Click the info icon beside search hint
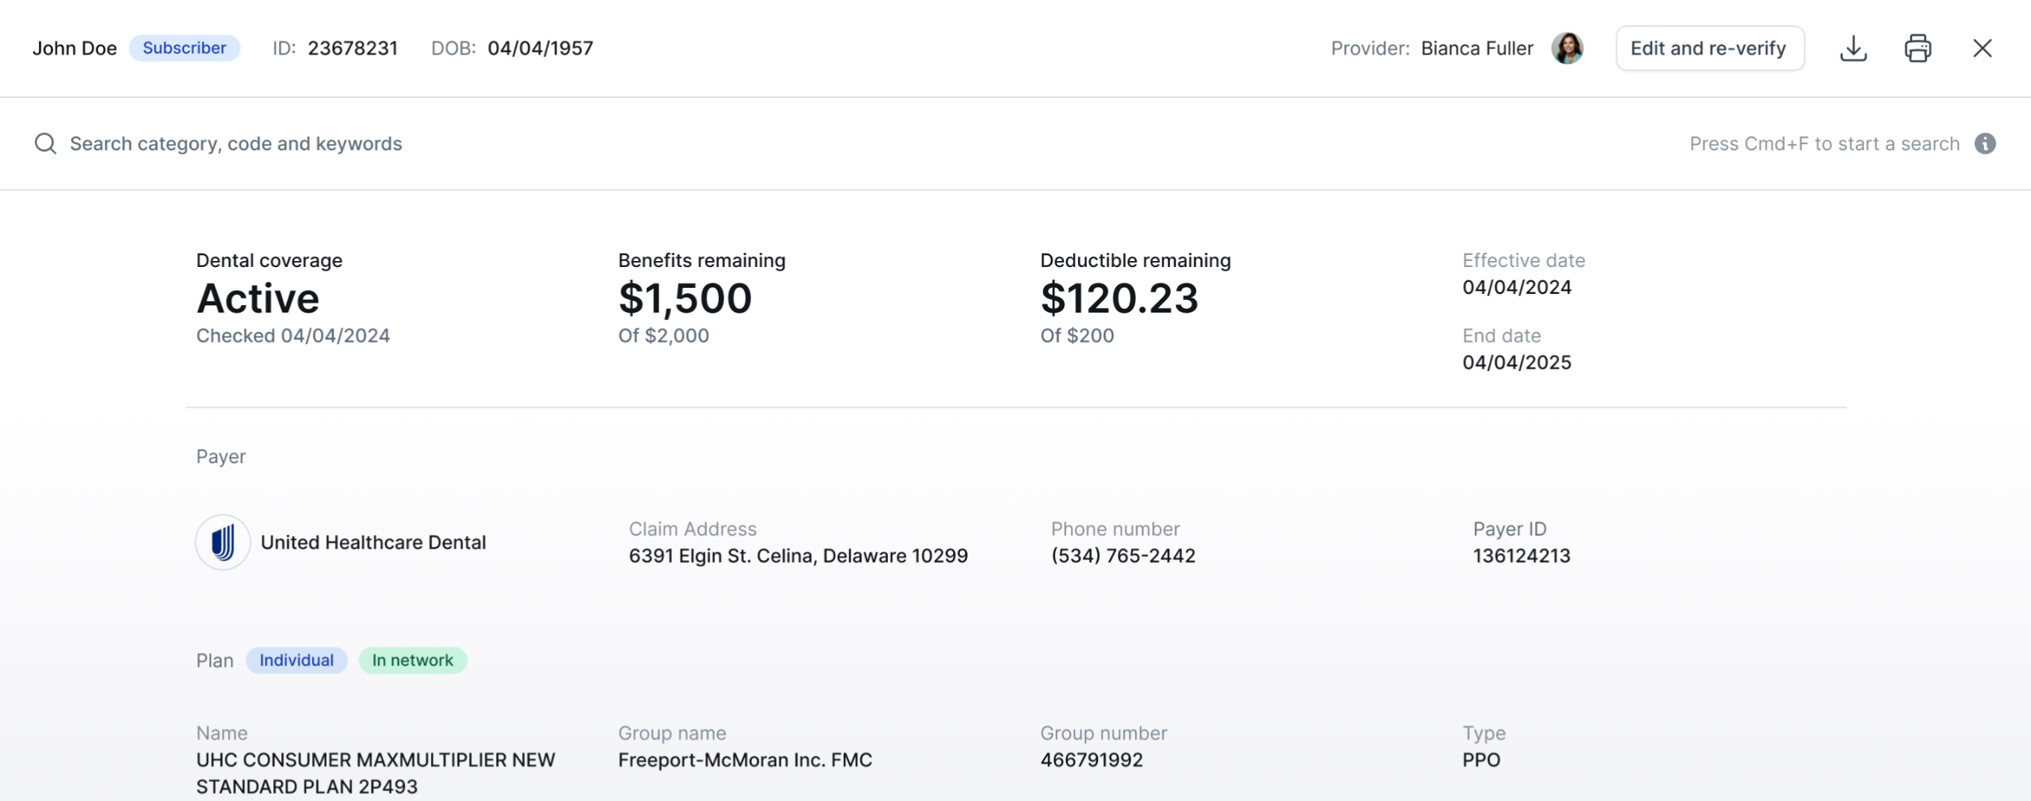 click(1985, 144)
